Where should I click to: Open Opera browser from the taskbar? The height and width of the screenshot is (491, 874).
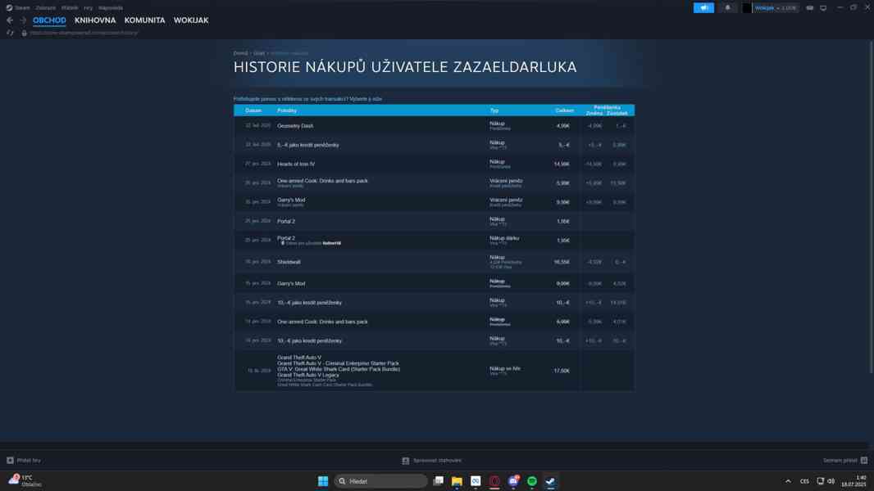(494, 481)
